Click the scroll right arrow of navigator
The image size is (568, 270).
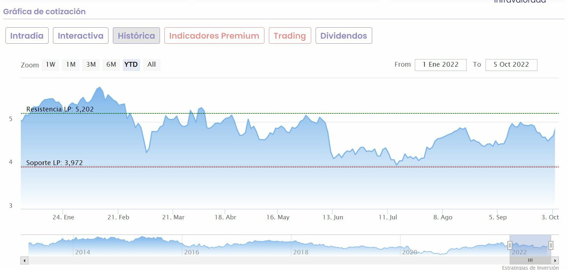coord(555,261)
